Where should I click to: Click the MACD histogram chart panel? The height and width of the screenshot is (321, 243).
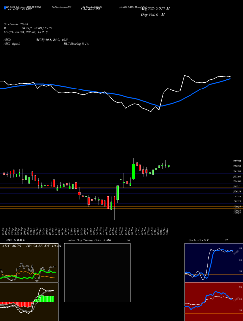29,302
